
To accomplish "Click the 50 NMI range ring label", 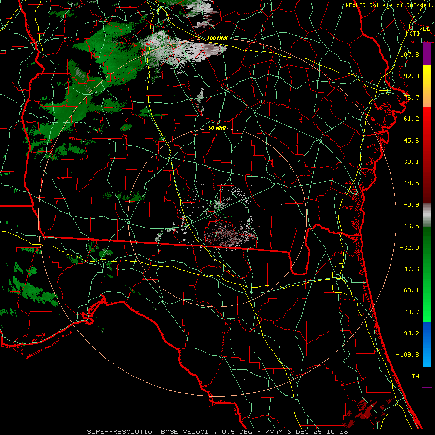I will coord(217,128).
